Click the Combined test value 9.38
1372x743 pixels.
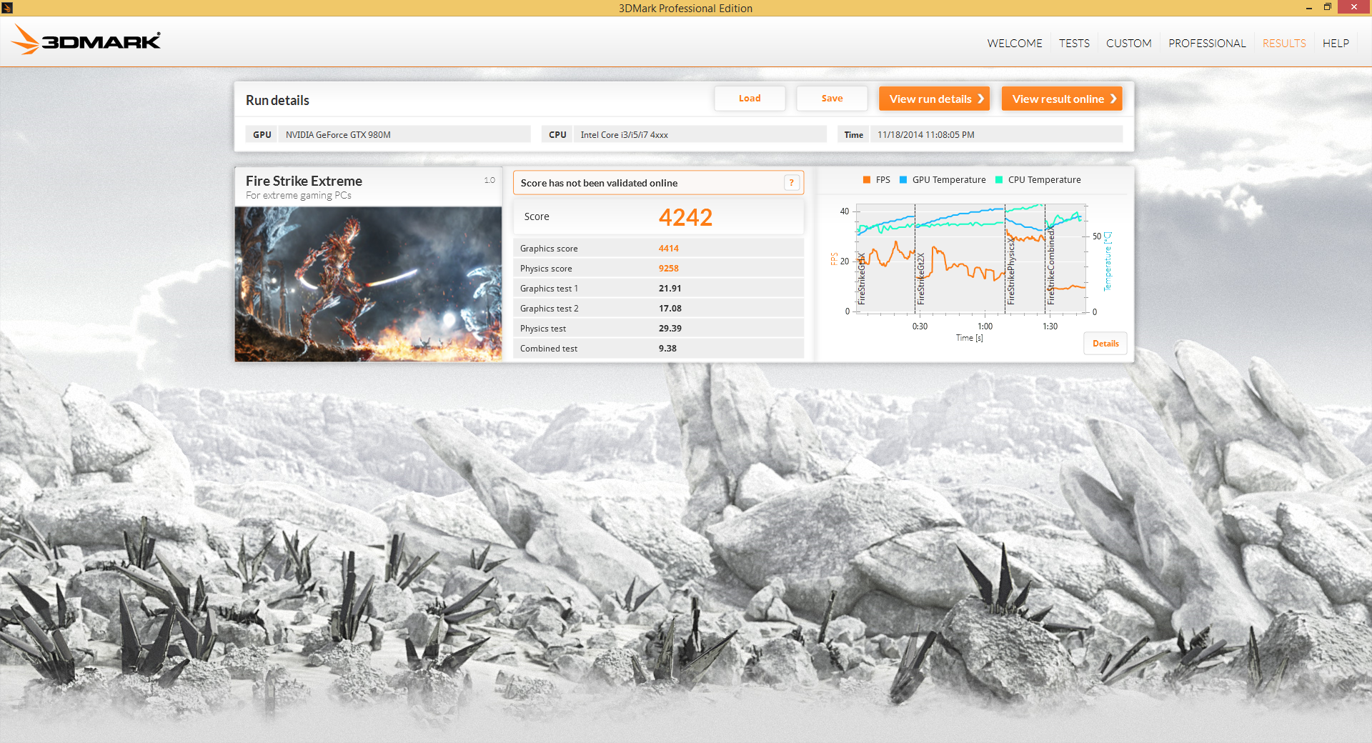pos(667,349)
